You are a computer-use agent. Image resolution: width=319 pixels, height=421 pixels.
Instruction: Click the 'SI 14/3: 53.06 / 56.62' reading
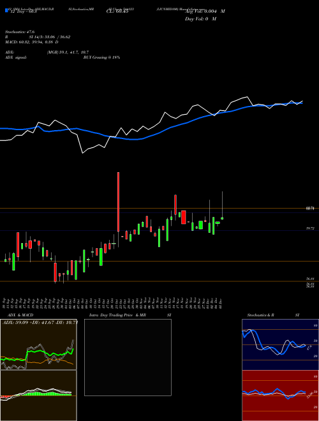(x=50, y=37)
